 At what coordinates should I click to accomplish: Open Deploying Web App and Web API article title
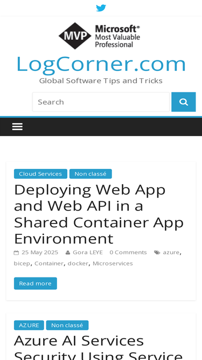[x=99, y=214]
